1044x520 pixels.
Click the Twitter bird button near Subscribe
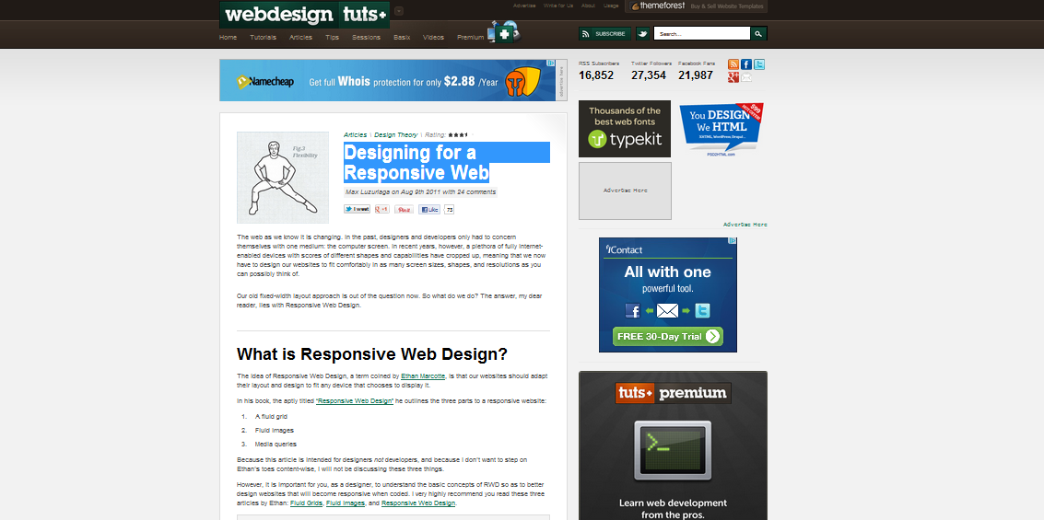642,34
